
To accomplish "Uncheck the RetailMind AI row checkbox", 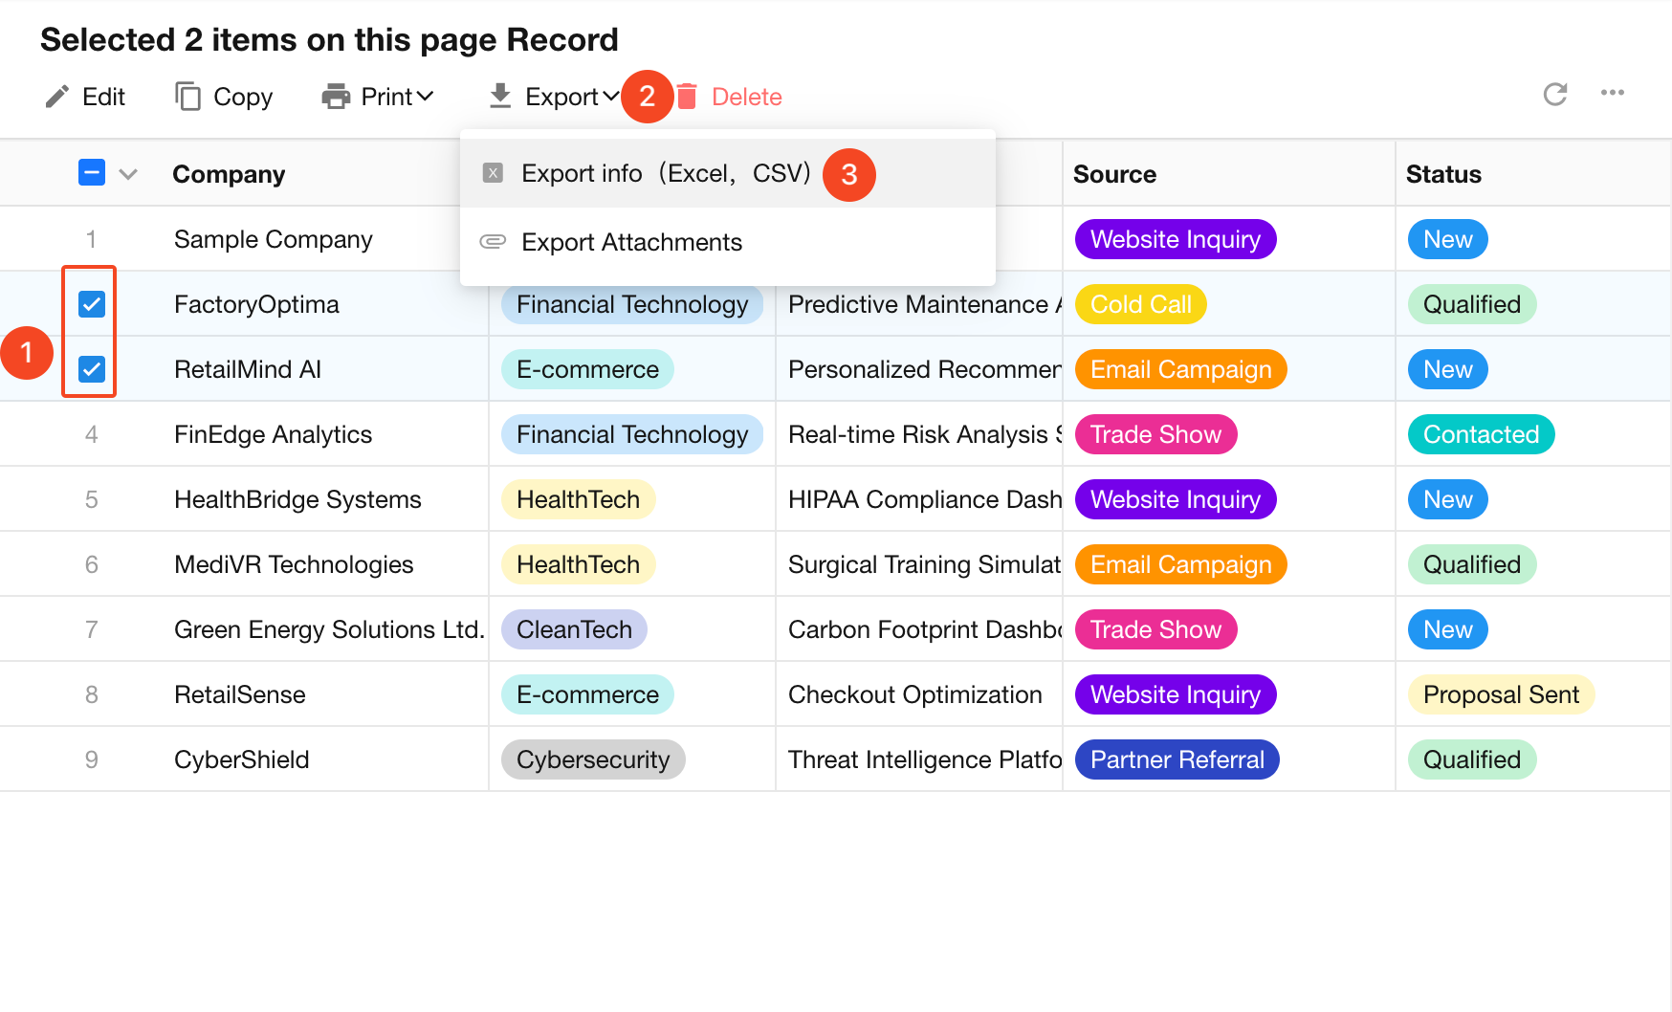I will point(92,369).
